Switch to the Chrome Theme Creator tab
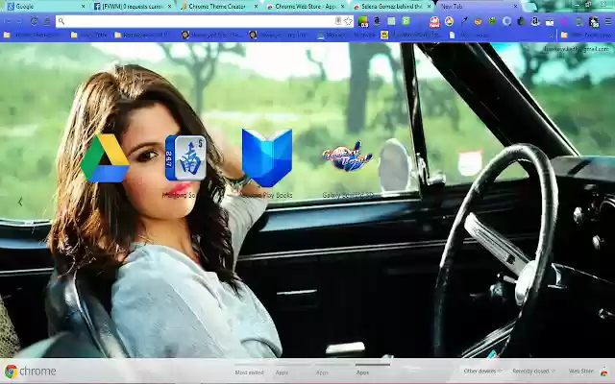Viewport: 615px width, 384px height. coord(218,7)
